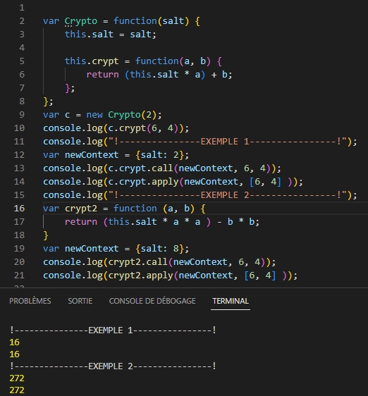Click the return statement on line 6
The height and width of the screenshot is (396, 368).
159,75
